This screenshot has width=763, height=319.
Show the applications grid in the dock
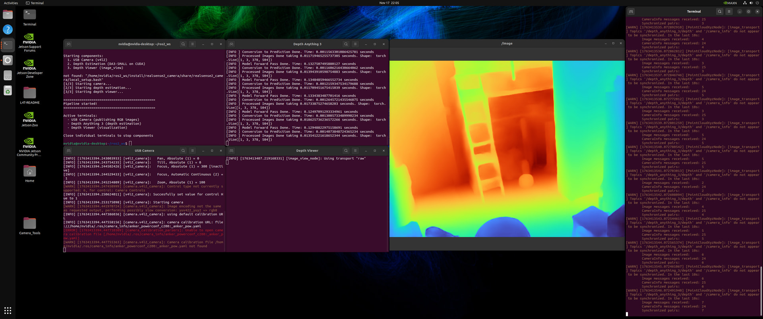click(8, 310)
